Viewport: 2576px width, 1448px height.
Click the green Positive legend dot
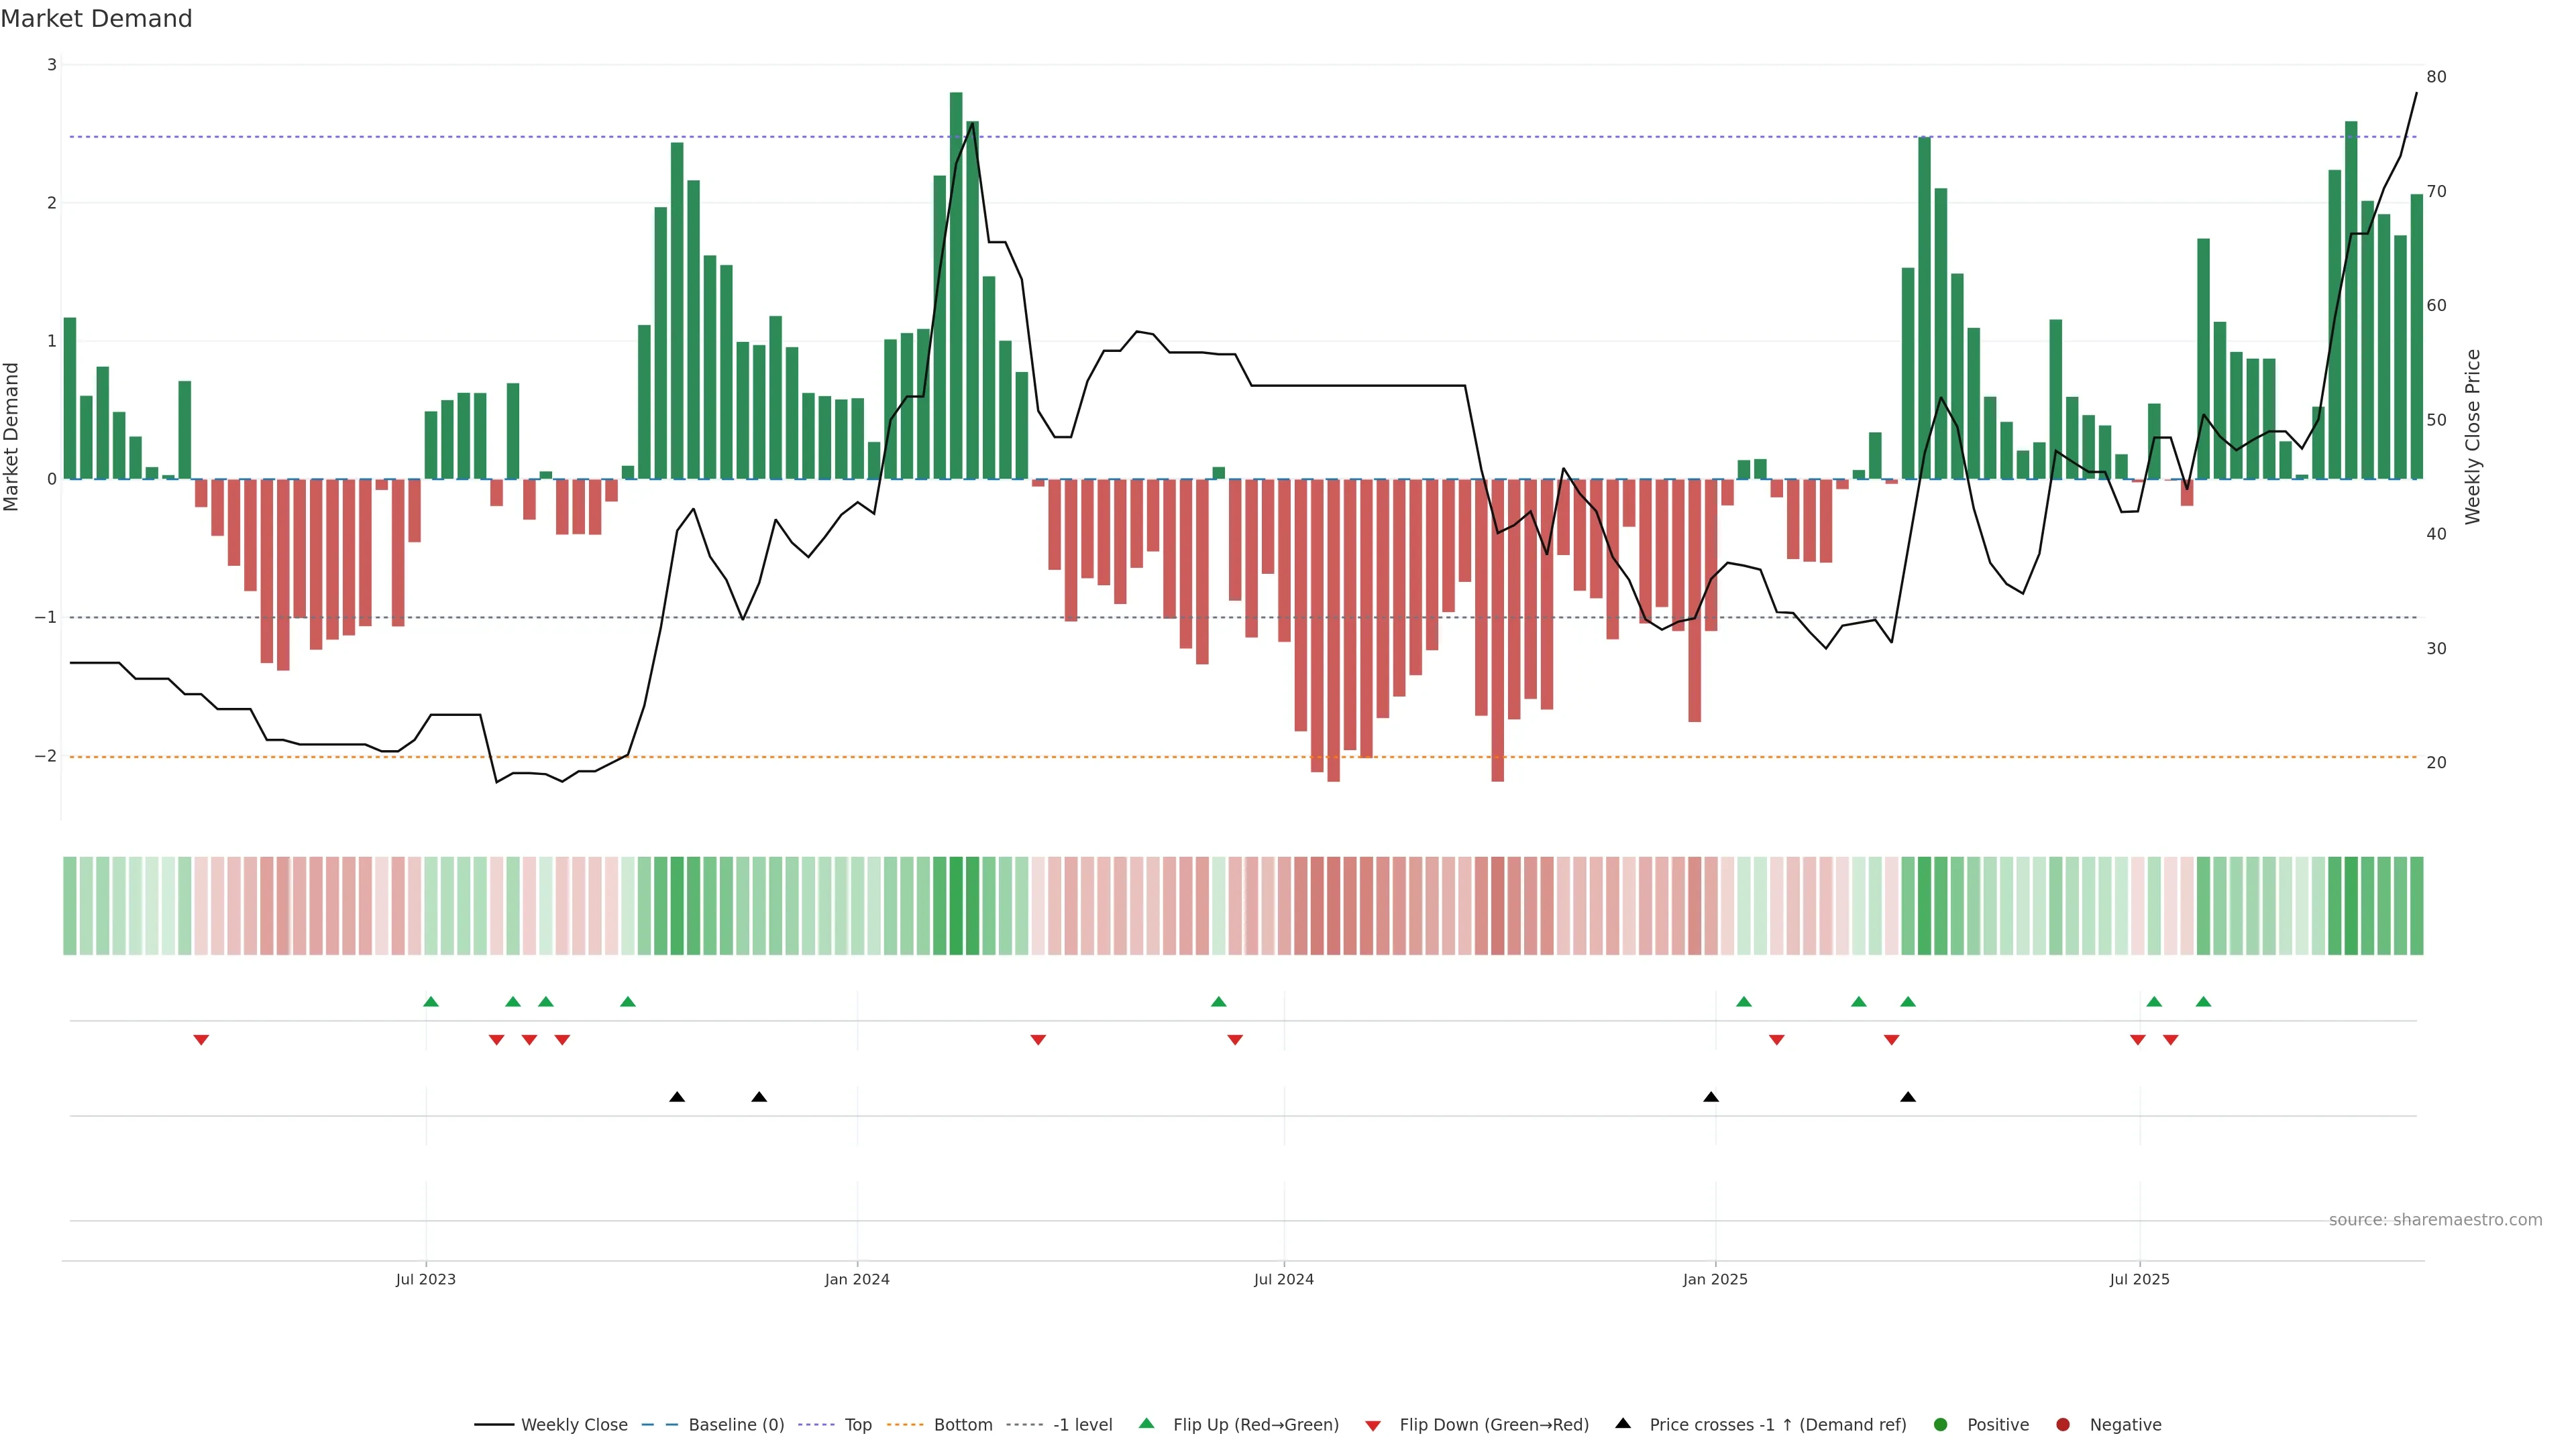[x=1941, y=1425]
